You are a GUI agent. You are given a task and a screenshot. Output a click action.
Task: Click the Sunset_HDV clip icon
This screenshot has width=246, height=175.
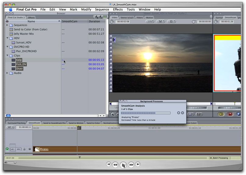[x=13, y=43]
